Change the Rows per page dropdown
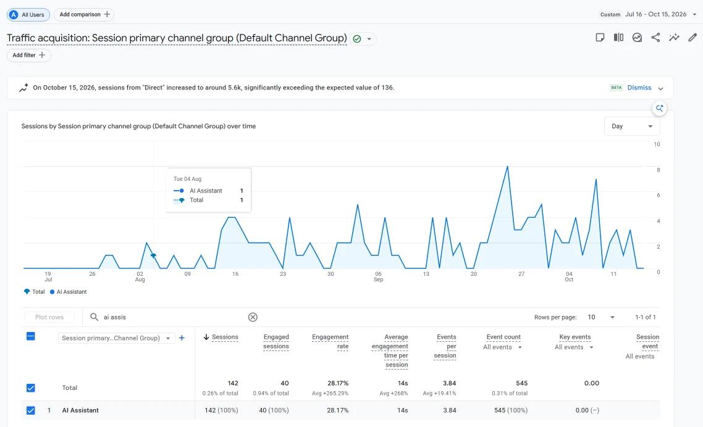This screenshot has width=703, height=427. 601,317
